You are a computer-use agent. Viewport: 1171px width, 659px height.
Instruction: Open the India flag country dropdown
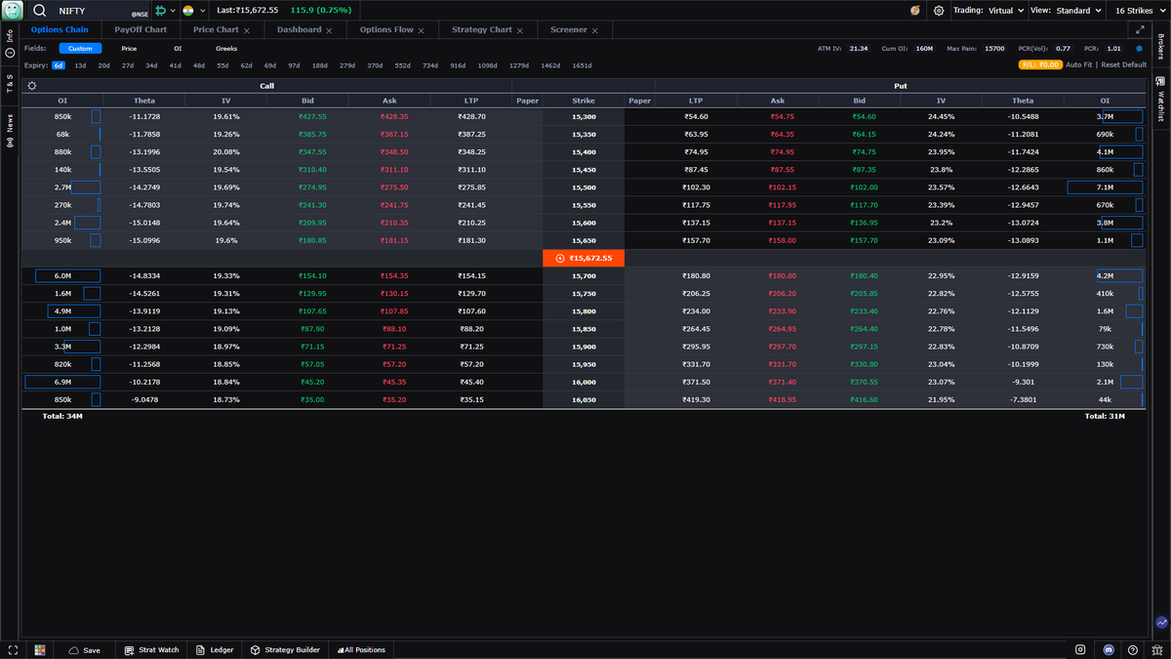tap(194, 11)
